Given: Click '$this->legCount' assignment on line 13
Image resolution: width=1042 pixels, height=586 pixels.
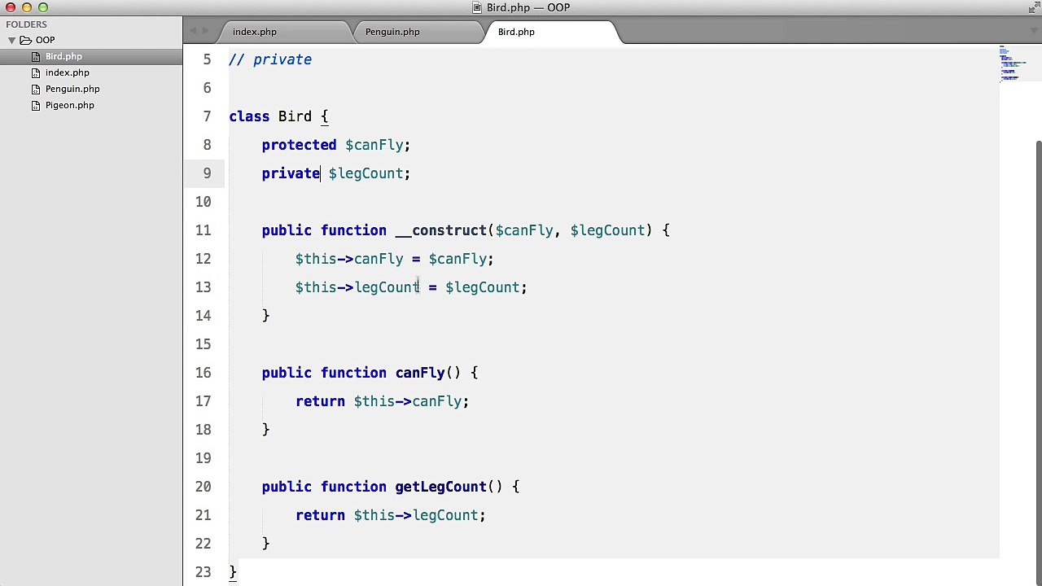Looking at the screenshot, I should [357, 287].
